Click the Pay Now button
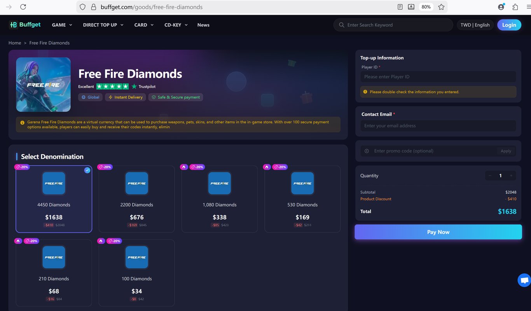The height and width of the screenshot is (311, 531). (x=438, y=232)
